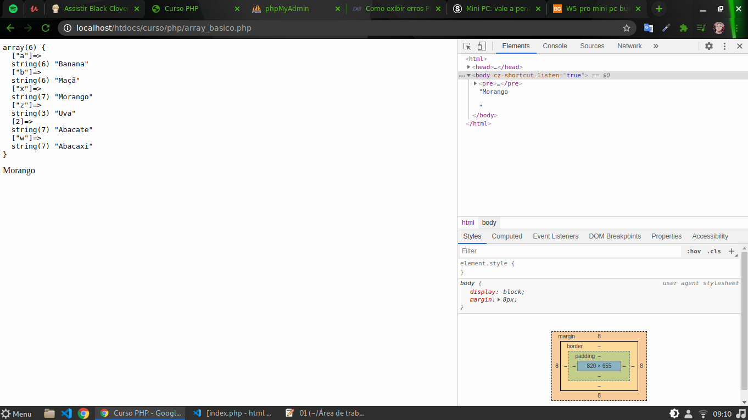This screenshot has width=748, height=420.
Task: Toggle the :hov element state pane
Action: tap(694, 251)
